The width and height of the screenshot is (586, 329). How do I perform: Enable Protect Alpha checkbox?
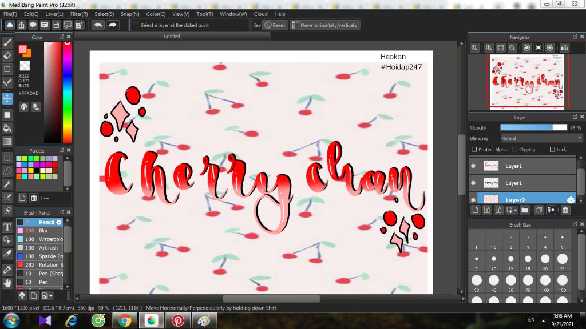[x=474, y=149]
